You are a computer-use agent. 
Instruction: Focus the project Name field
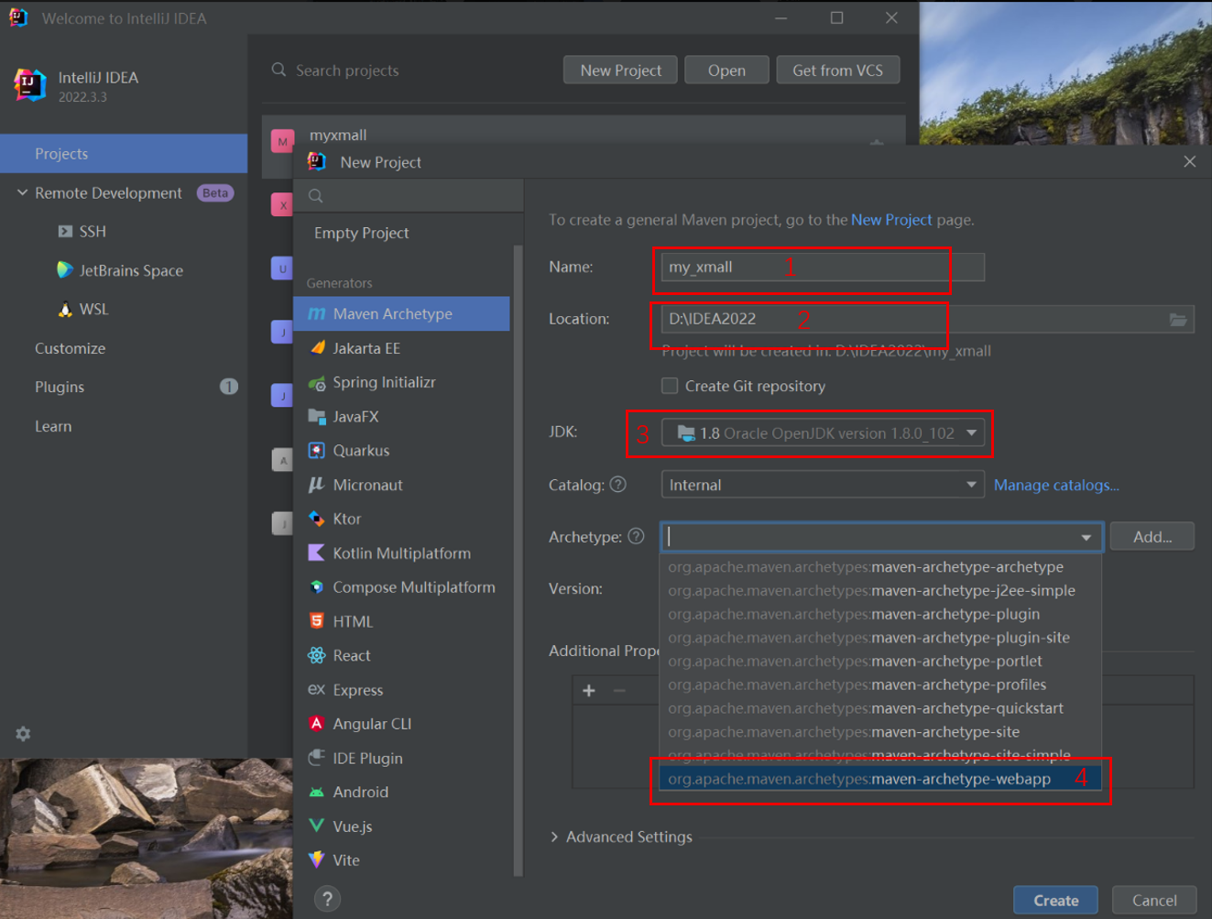point(823,267)
